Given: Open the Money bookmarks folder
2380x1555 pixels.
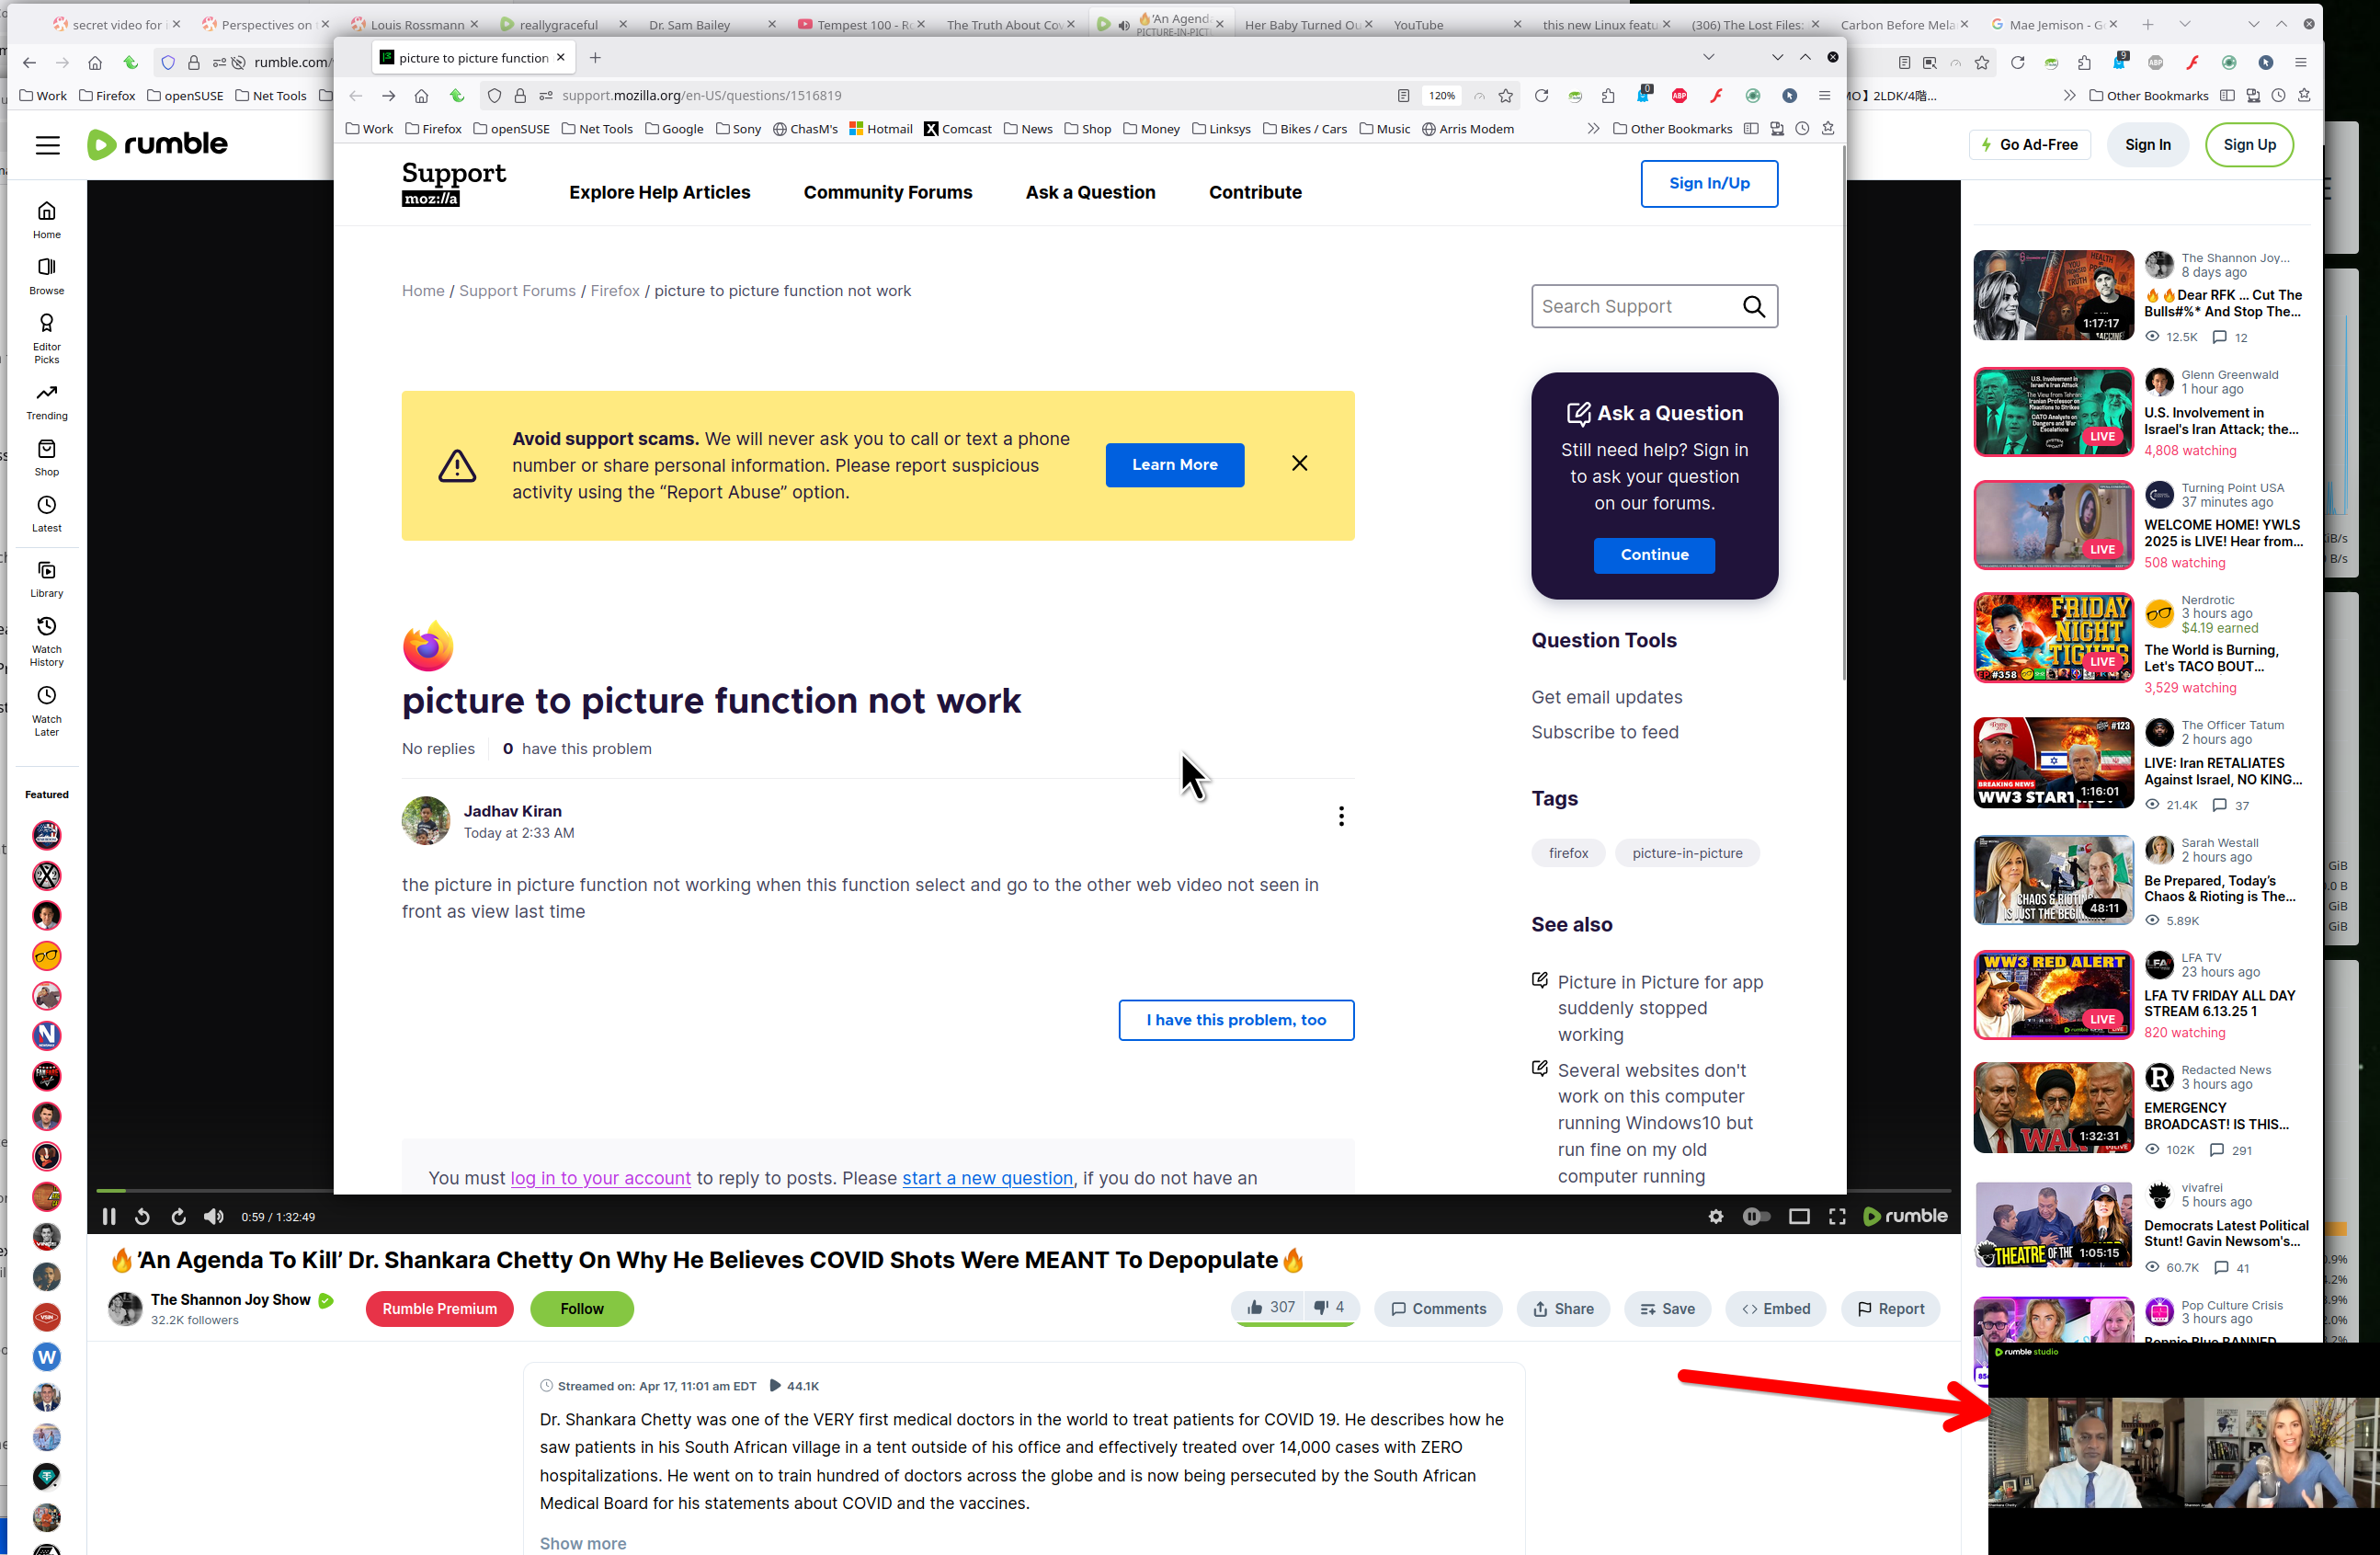Looking at the screenshot, I should coord(1151,128).
